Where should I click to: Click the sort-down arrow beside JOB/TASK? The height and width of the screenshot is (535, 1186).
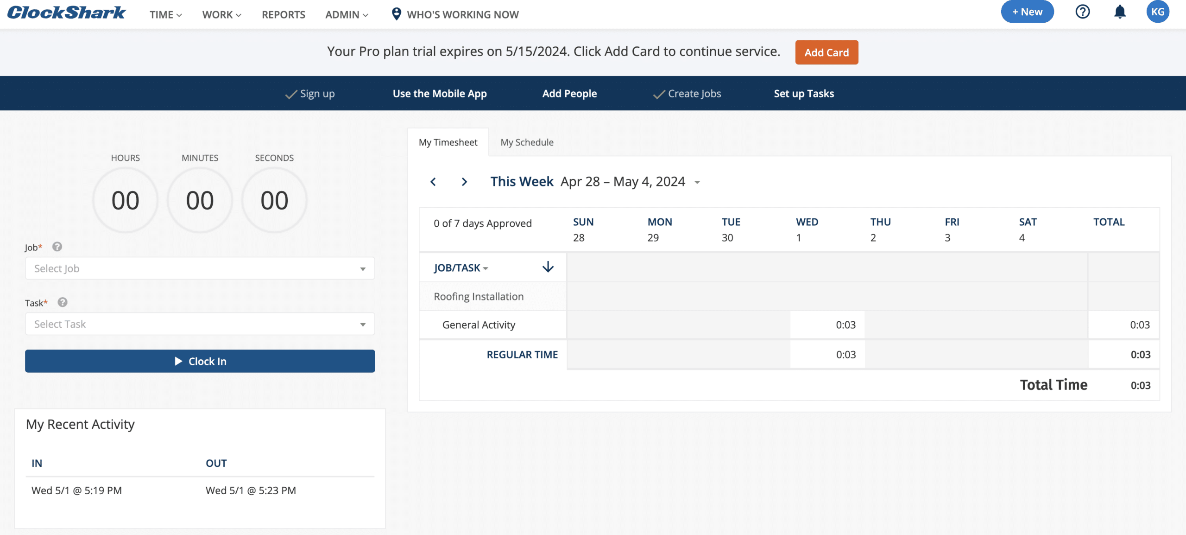(x=548, y=267)
